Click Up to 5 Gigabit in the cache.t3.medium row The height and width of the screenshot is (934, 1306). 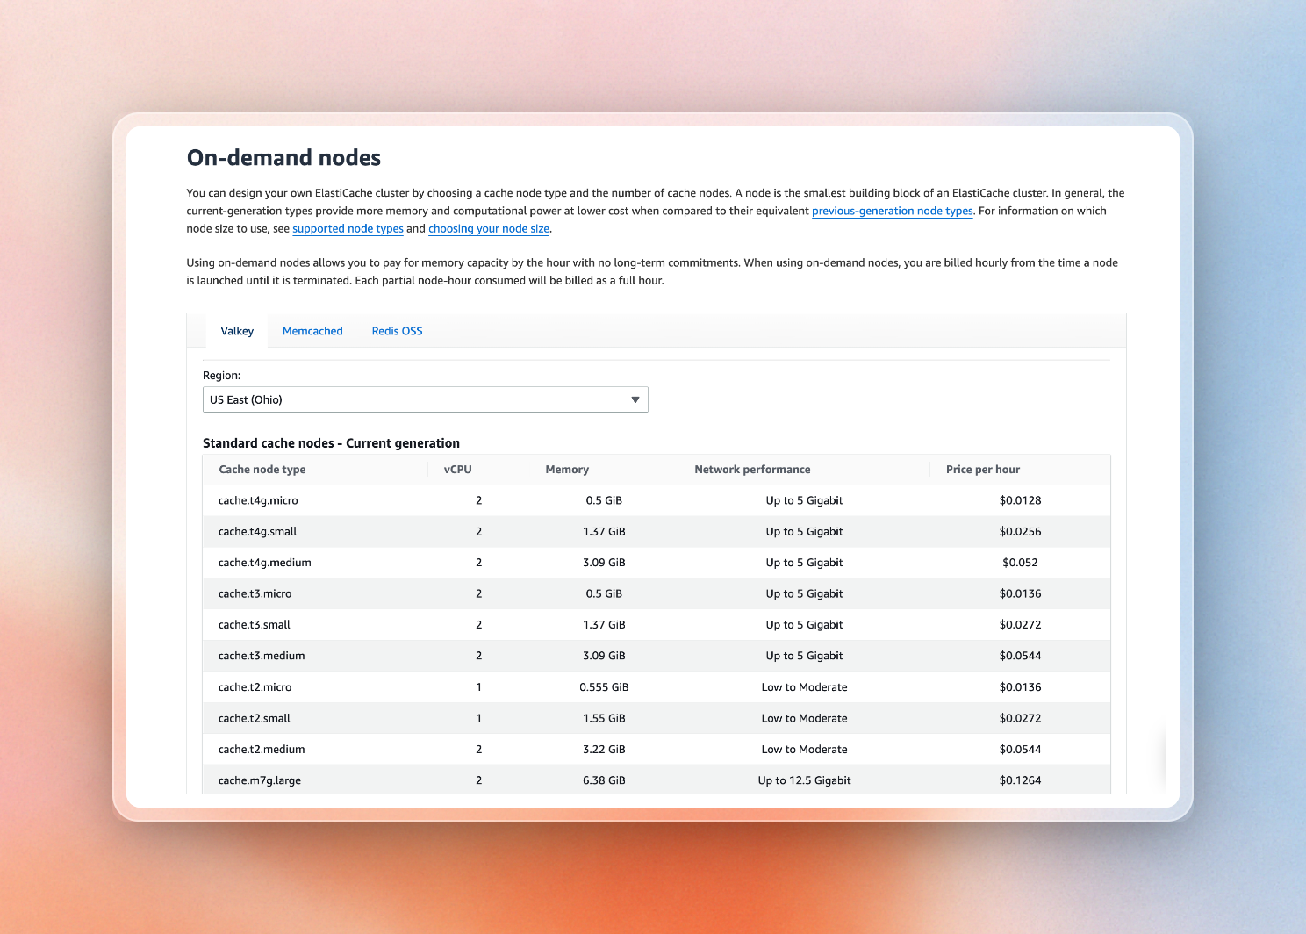pos(804,656)
